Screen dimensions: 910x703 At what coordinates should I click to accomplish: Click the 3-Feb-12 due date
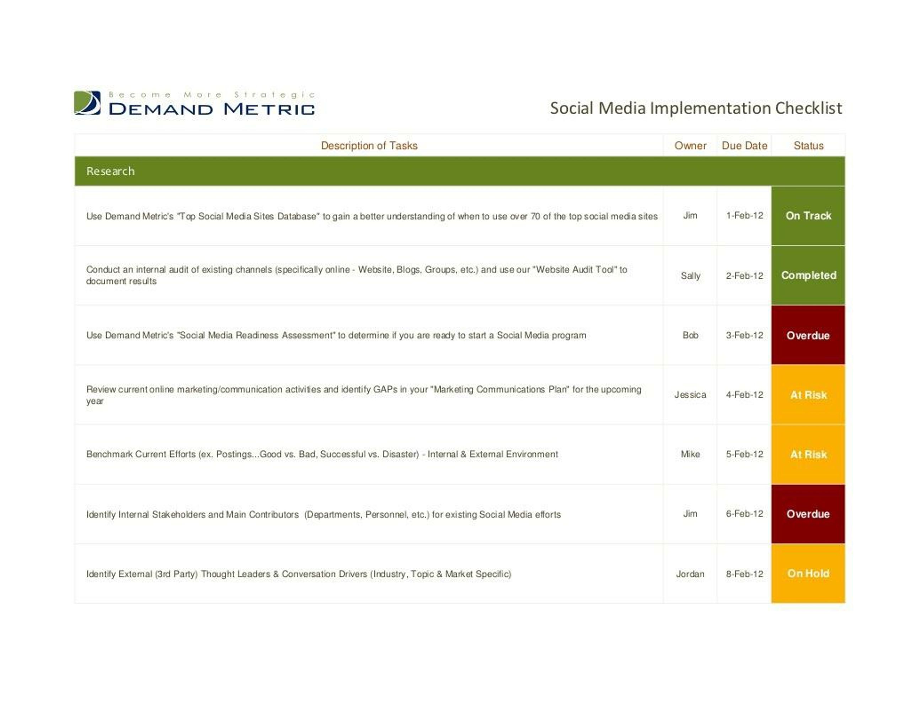coord(745,335)
